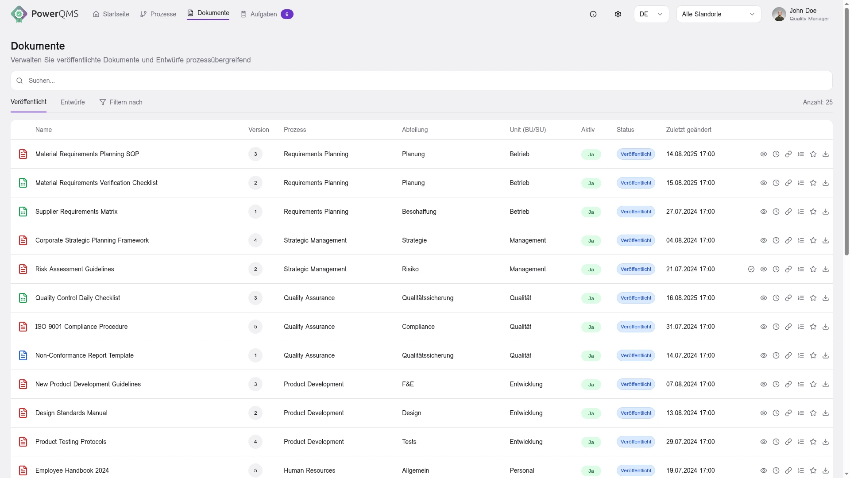Screen dimensions: 850x478
Task: Click red file icon of Risk Assessment Guidelines
Action: [x=23, y=269]
